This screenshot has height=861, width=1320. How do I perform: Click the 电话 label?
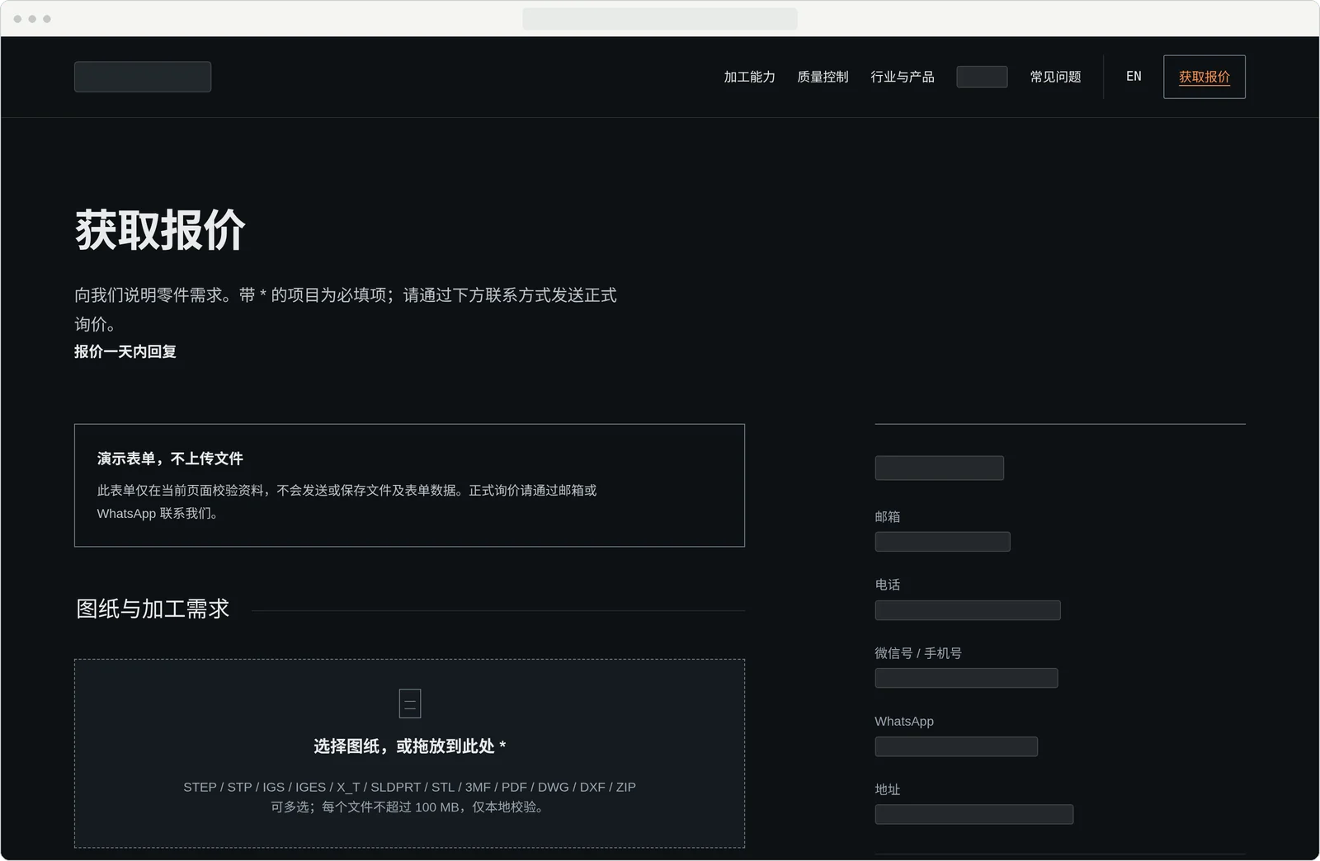(888, 585)
